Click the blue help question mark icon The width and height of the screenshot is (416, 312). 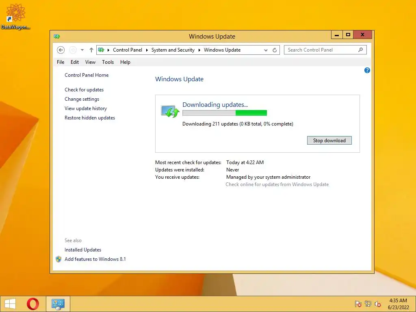367,70
